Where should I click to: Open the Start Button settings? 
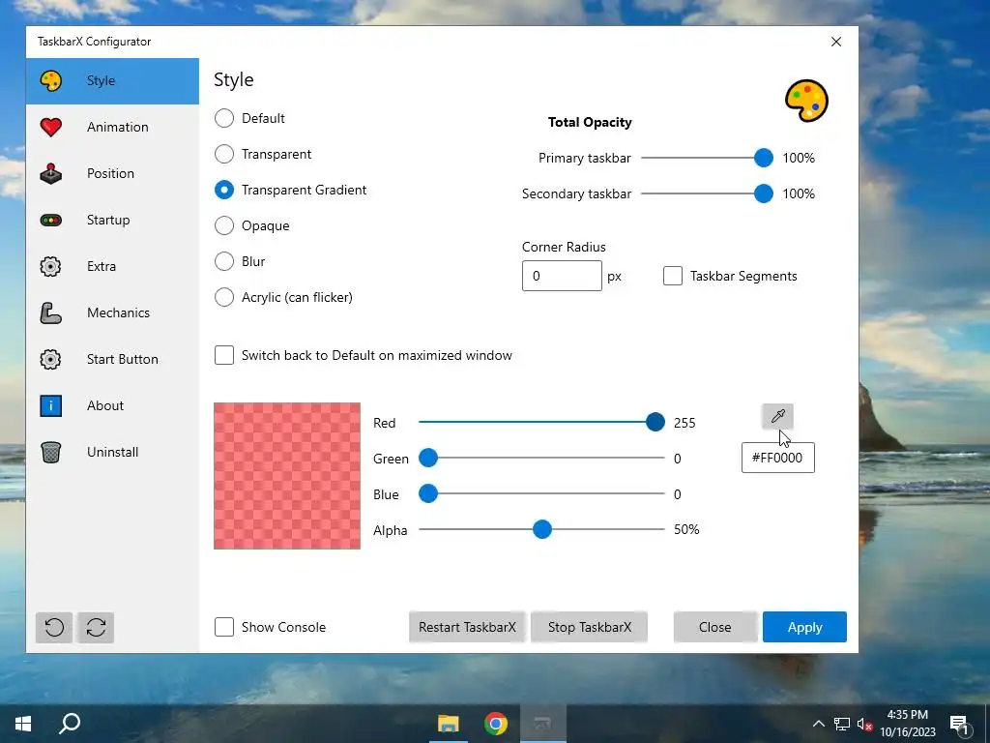tap(112, 360)
